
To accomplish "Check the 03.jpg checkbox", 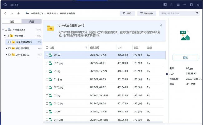I will (47, 112).
